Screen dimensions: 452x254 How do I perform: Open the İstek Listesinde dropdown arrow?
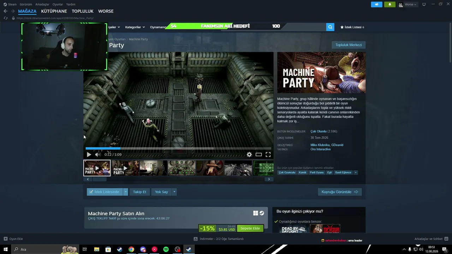coord(125,192)
